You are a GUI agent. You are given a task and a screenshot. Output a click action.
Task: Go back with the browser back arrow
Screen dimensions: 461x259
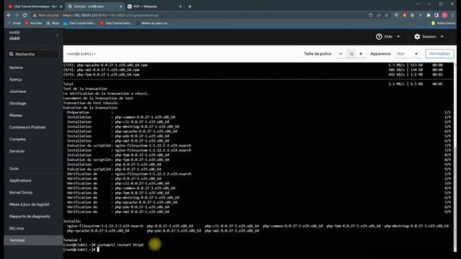pos(9,15)
